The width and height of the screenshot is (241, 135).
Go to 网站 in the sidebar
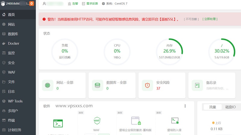point(11,24)
